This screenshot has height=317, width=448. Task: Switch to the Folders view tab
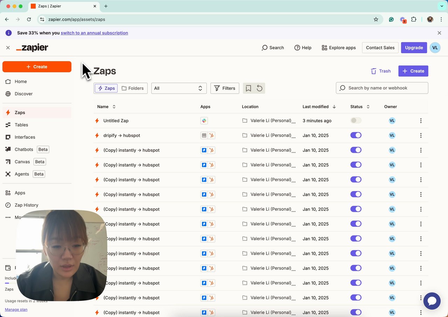[x=133, y=88]
